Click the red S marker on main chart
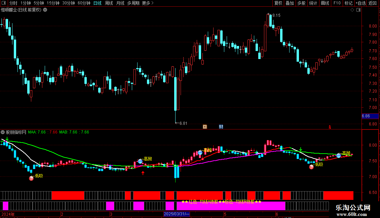Screen dimensions: 380x218 coord(330,127)
